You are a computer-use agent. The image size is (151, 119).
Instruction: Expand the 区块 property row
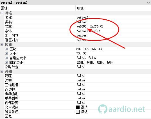[x=6, y=49]
